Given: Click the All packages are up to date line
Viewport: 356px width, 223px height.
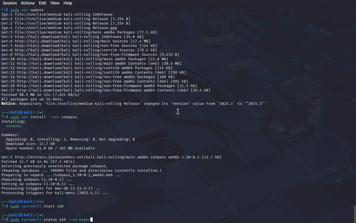Looking at the screenshot, I should pos(33,99).
